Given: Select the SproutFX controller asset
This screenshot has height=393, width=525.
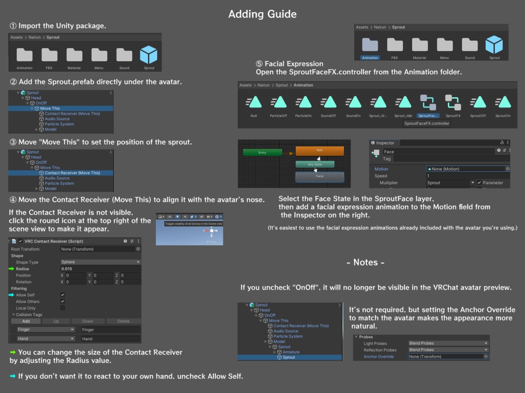Looking at the screenshot, I should click(453, 105).
